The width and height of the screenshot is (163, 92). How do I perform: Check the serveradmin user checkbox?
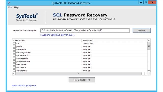(14, 55)
